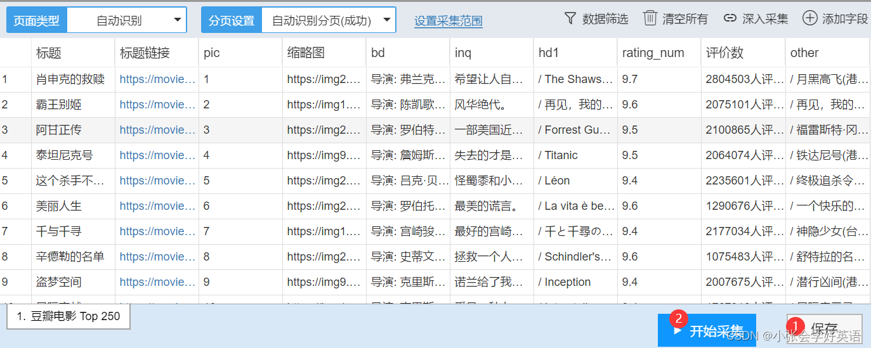This screenshot has height=348, width=871.
Task: Click the / Inception hd1 cell
Action: tap(575, 282)
